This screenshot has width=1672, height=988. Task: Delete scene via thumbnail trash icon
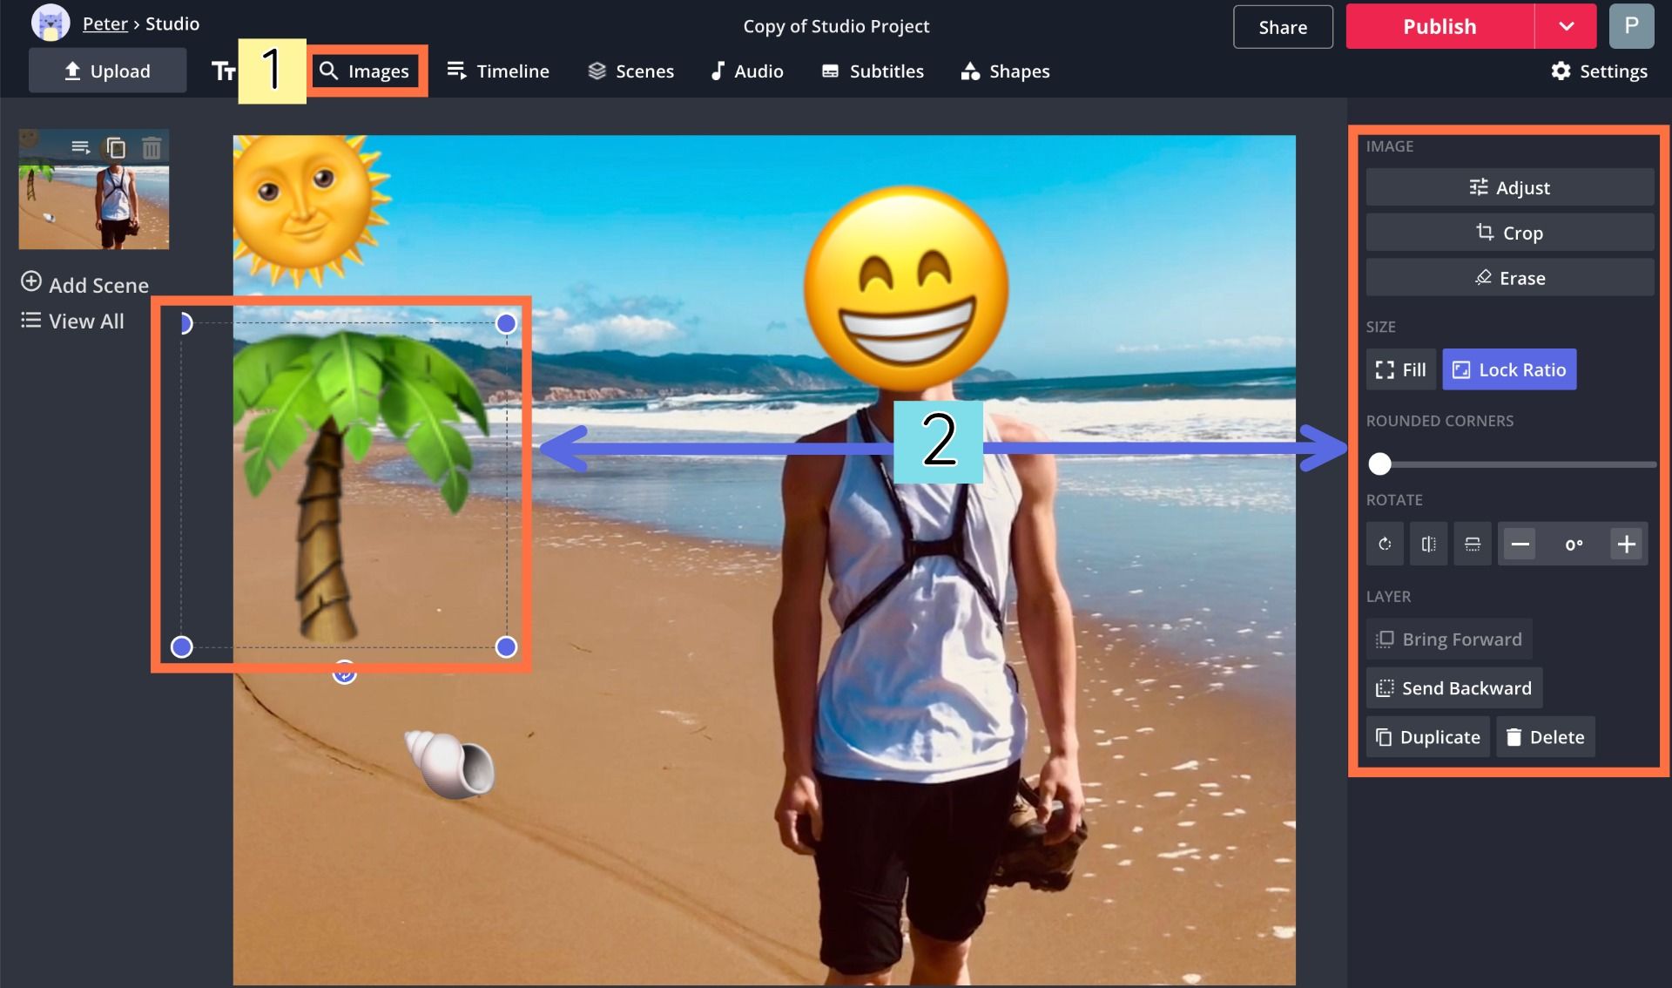[152, 148]
